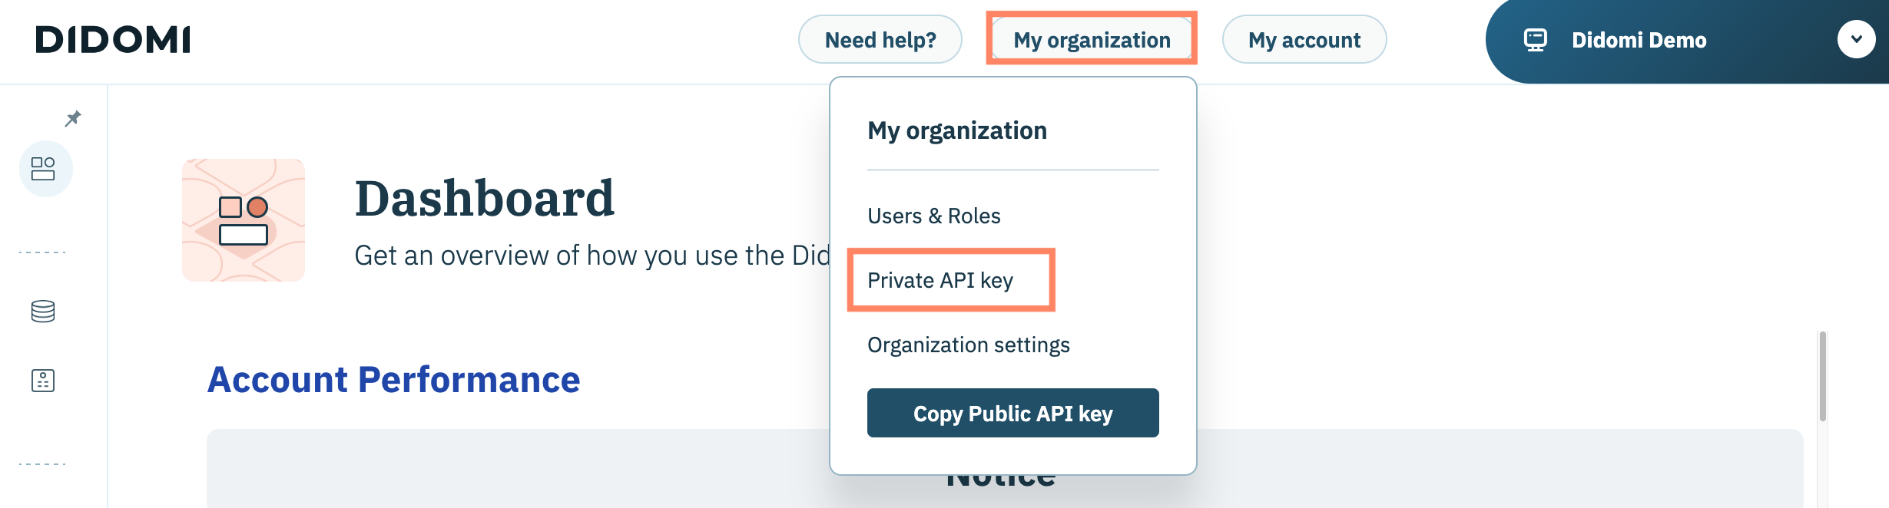Open the My account dropdown

tap(1304, 40)
